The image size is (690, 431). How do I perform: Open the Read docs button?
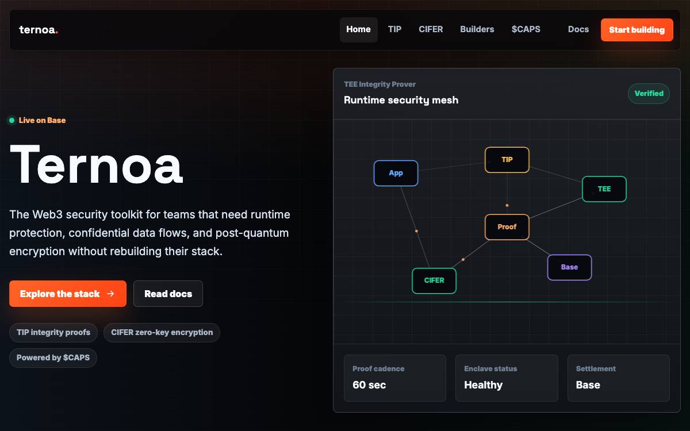pyautogui.click(x=168, y=294)
